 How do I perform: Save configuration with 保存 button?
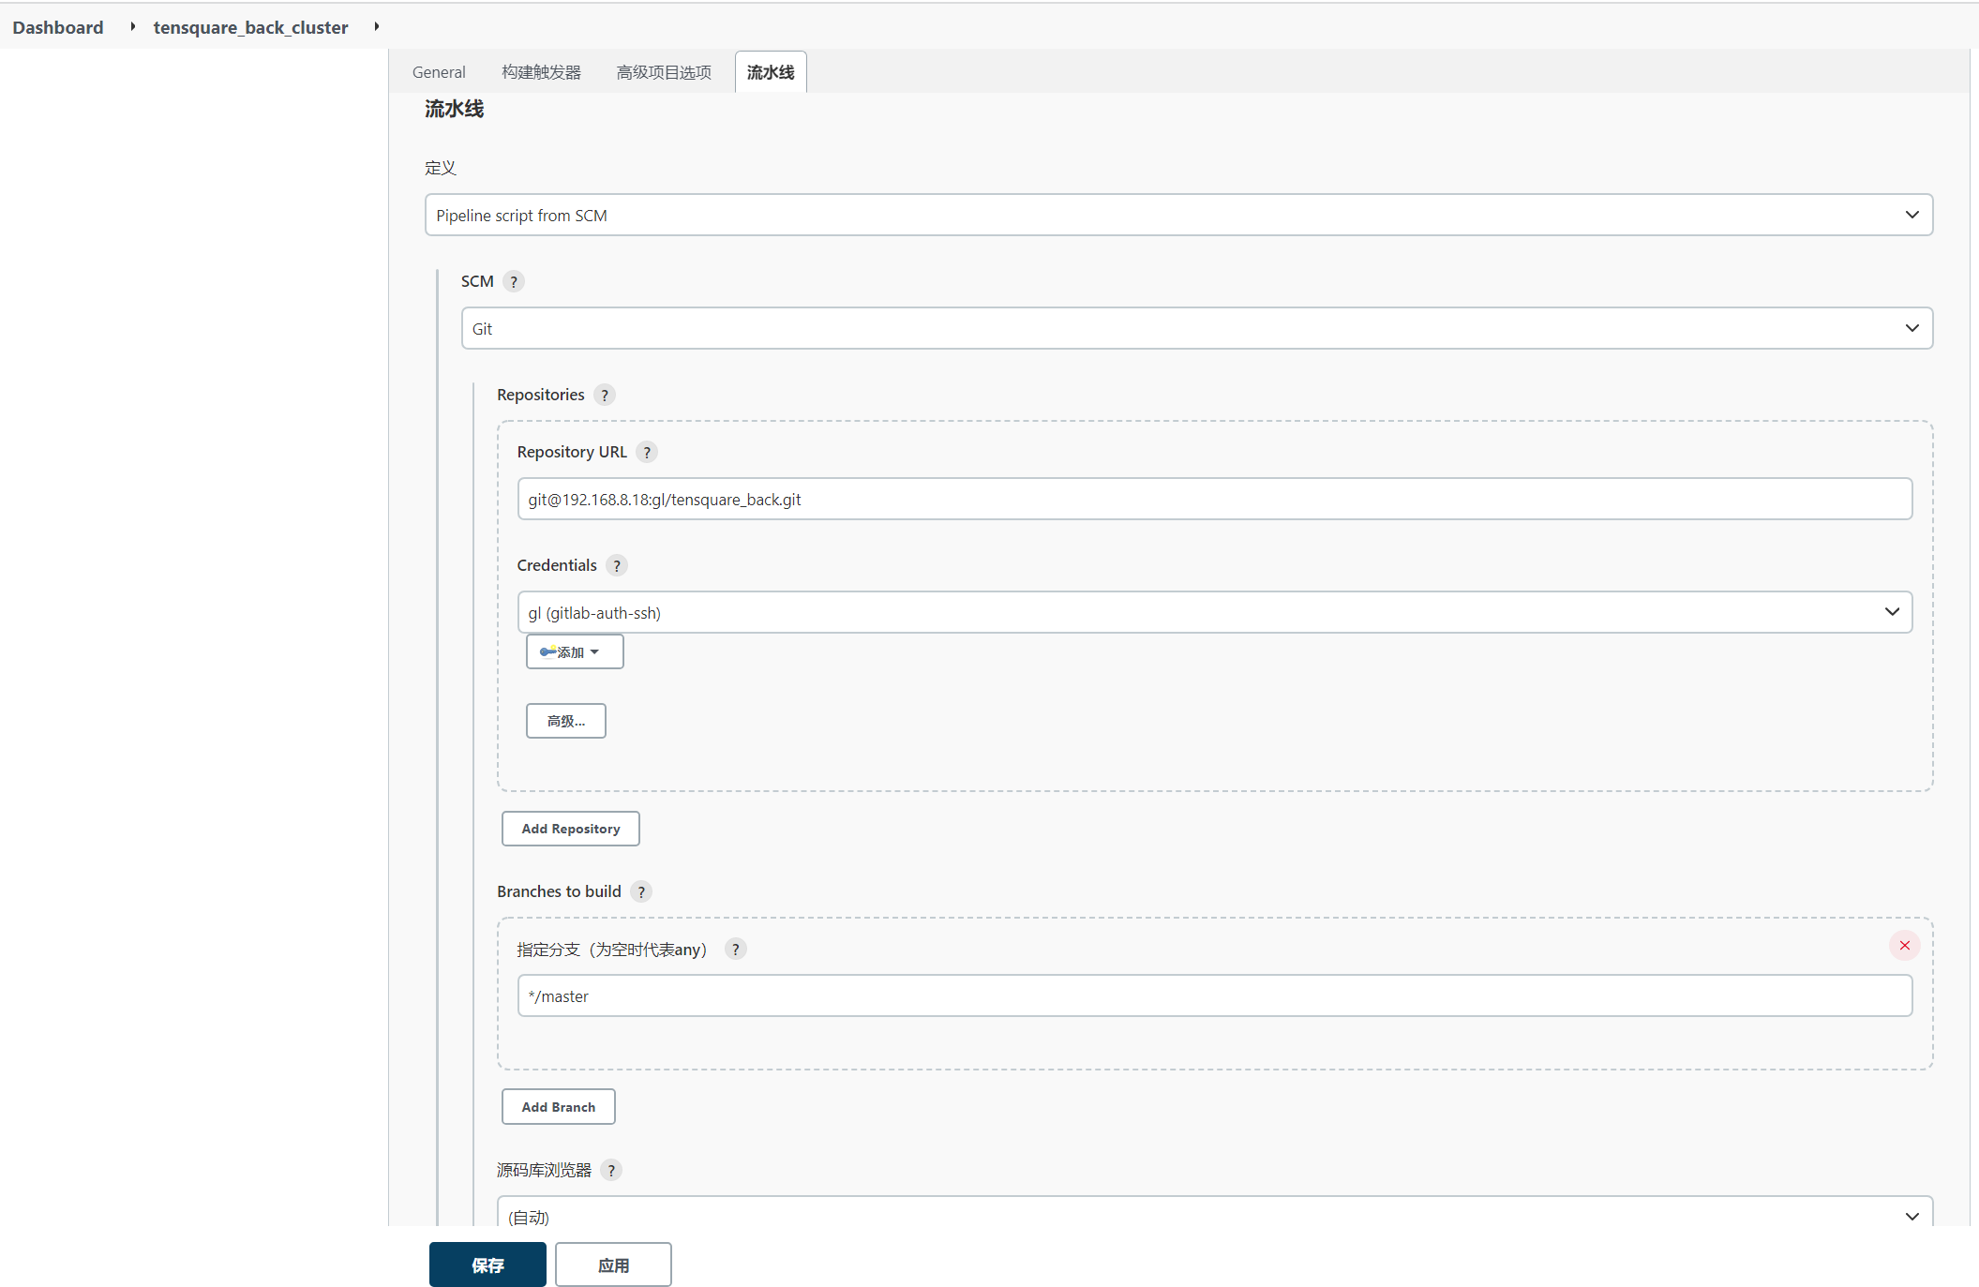point(487,1265)
